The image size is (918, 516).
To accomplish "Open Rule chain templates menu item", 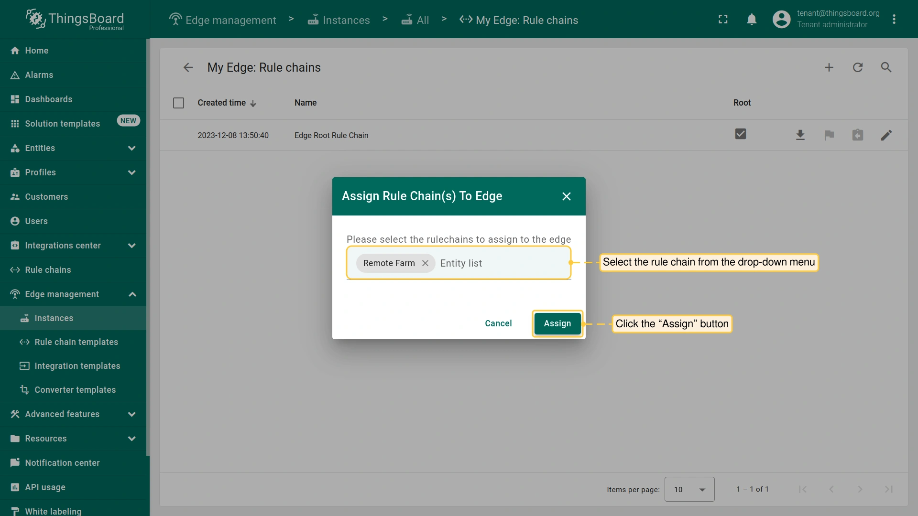I will click(76, 342).
